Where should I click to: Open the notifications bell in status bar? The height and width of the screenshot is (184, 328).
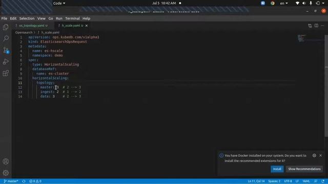coord(323,181)
